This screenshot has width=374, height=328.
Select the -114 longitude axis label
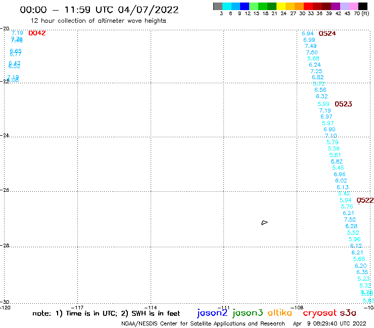tap(151, 308)
